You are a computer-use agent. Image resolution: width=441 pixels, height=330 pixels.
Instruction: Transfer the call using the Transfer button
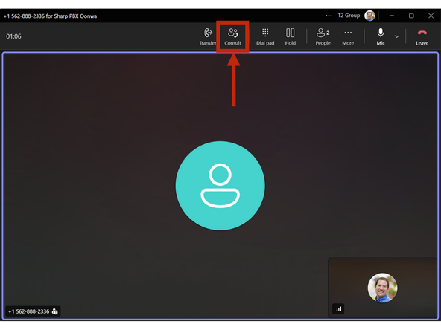point(208,36)
